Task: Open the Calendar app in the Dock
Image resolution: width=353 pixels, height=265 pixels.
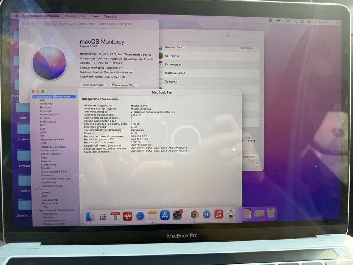Action: (x=115, y=216)
